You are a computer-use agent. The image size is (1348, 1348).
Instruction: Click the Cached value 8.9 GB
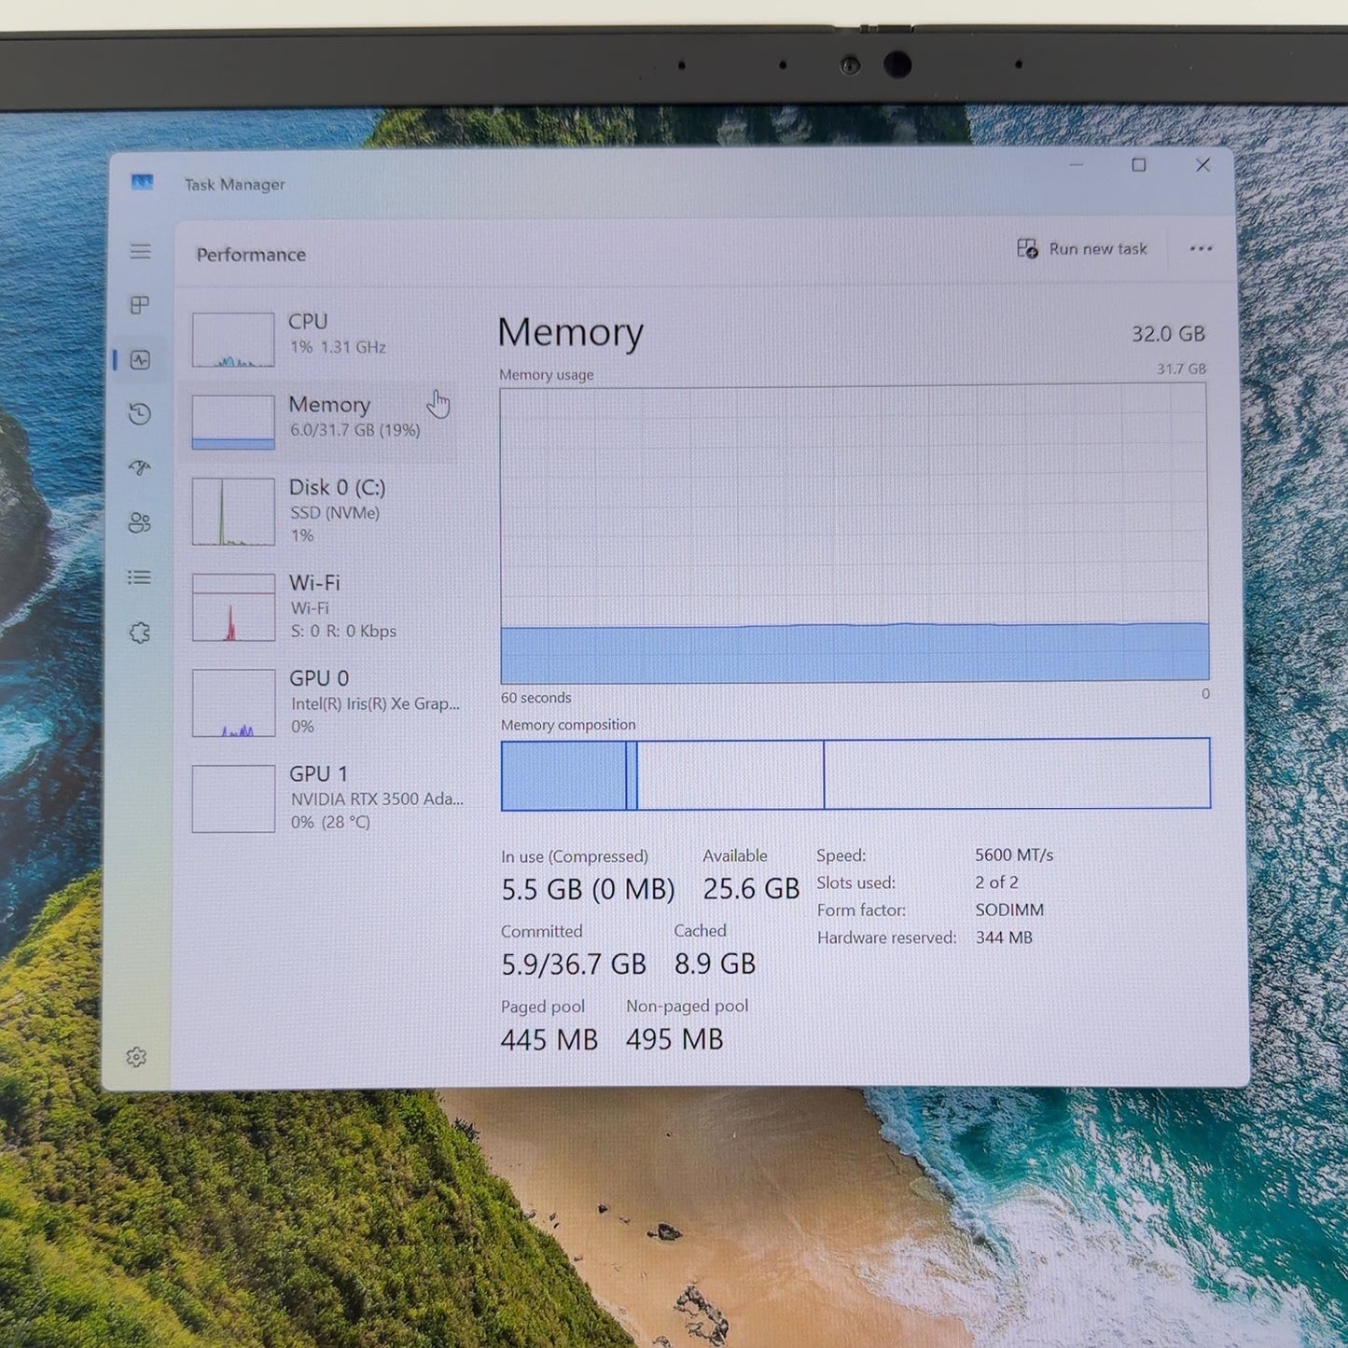715,964
